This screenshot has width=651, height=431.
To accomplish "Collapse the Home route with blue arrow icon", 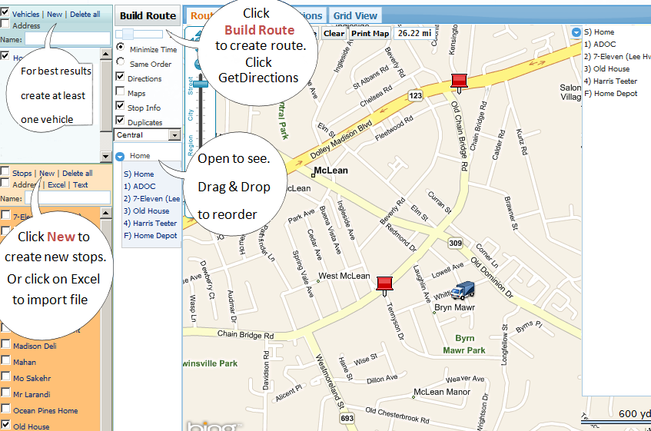I will [x=120, y=157].
